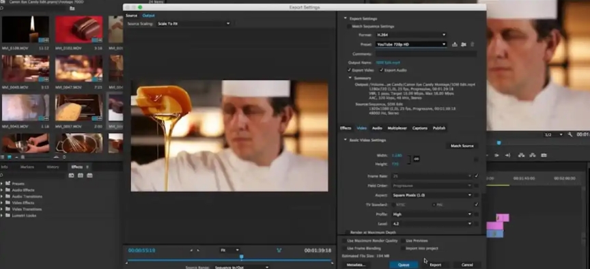Viewport: 590px width, 269px height.
Task: Click the Import Preset icon beside Preset dropdown
Action: (x=464, y=44)
